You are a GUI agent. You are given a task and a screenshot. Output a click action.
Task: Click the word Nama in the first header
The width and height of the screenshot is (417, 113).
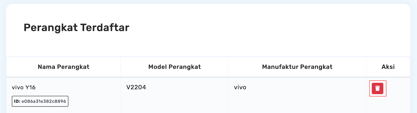click(x=46, y=67)
